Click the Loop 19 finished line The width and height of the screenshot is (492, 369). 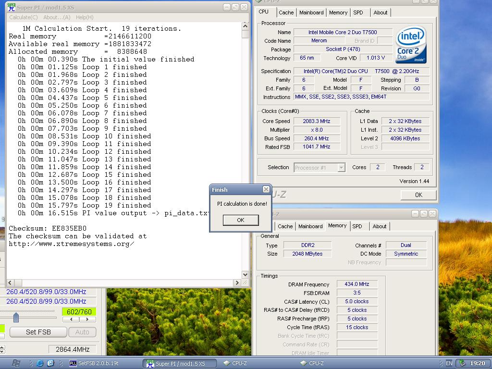pyautogui.click(x=84, y=206)
